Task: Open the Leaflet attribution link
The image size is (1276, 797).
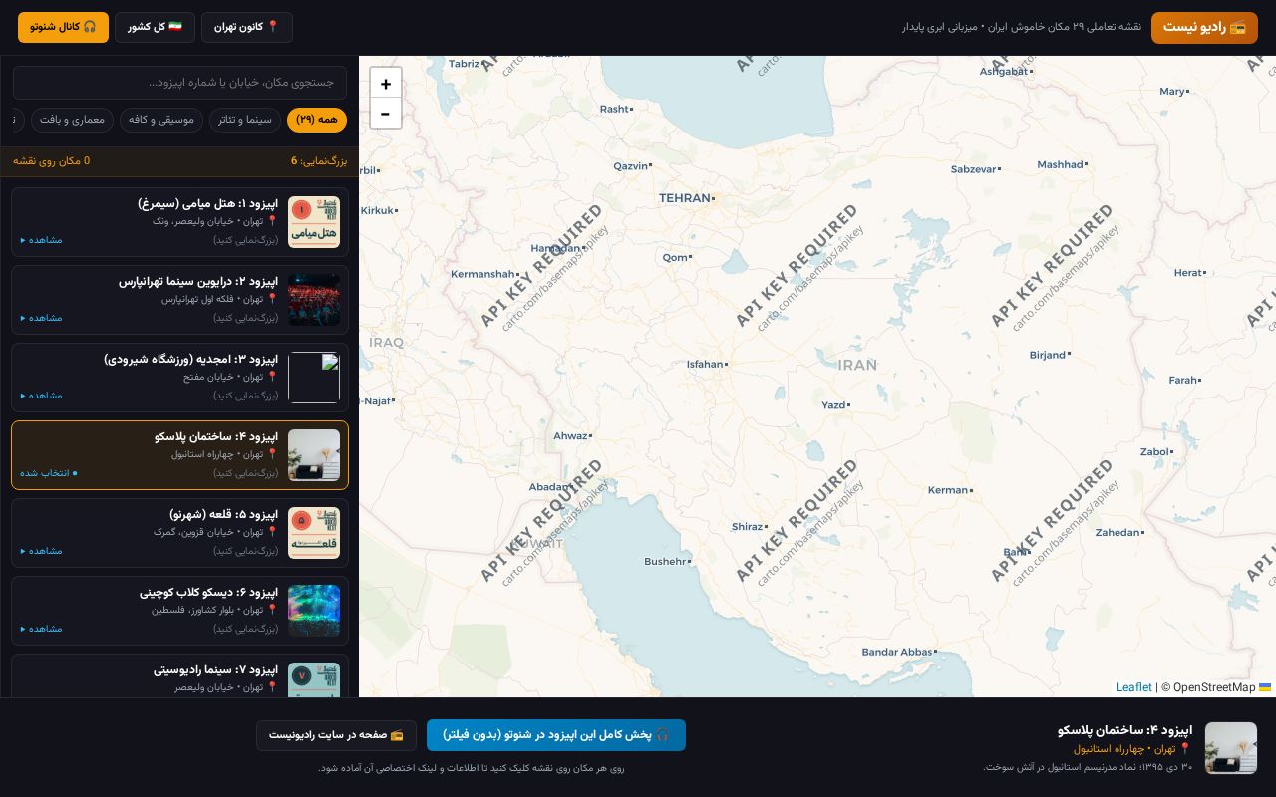Action: point(1133,687)
